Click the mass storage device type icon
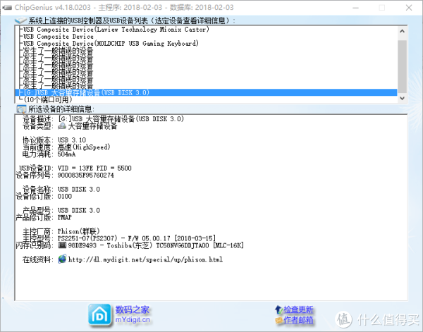 pyautogui.click(x=62, y=126)
